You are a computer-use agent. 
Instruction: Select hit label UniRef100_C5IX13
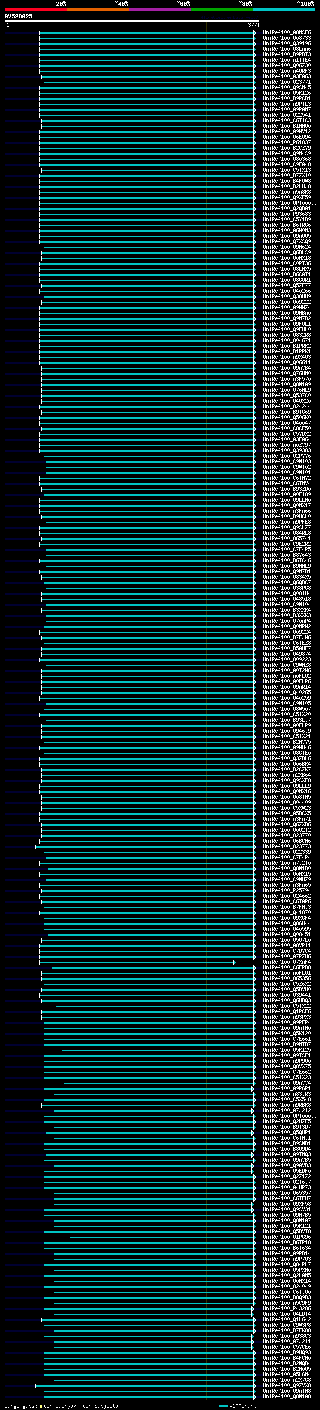[x=287, y=170]
